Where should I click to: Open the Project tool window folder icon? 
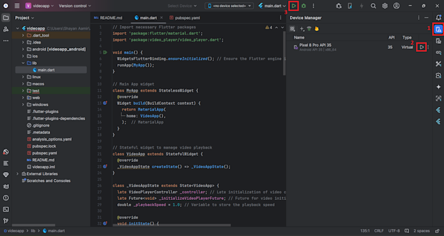pyautogui.click(x=6, y=18)
